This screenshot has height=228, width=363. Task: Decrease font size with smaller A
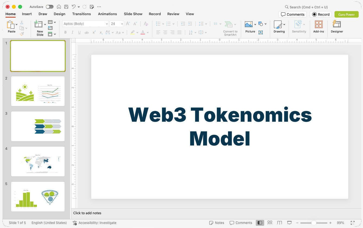[135, 24]
